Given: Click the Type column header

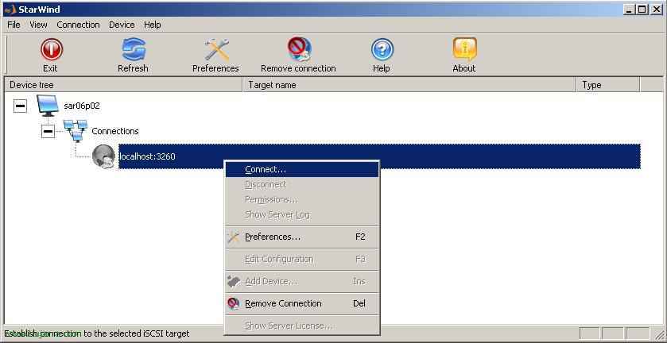Looking at the screenshot, I should 608,85.
